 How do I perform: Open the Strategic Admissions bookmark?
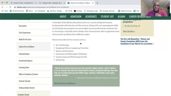point(108,11)
